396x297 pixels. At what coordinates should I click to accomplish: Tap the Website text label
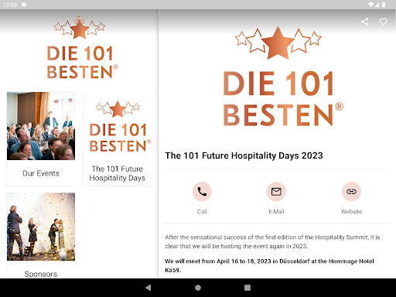coord(351,212)
